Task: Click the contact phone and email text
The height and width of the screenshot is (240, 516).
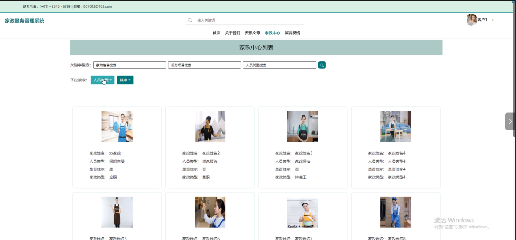Action: click(x=68, y=6)
